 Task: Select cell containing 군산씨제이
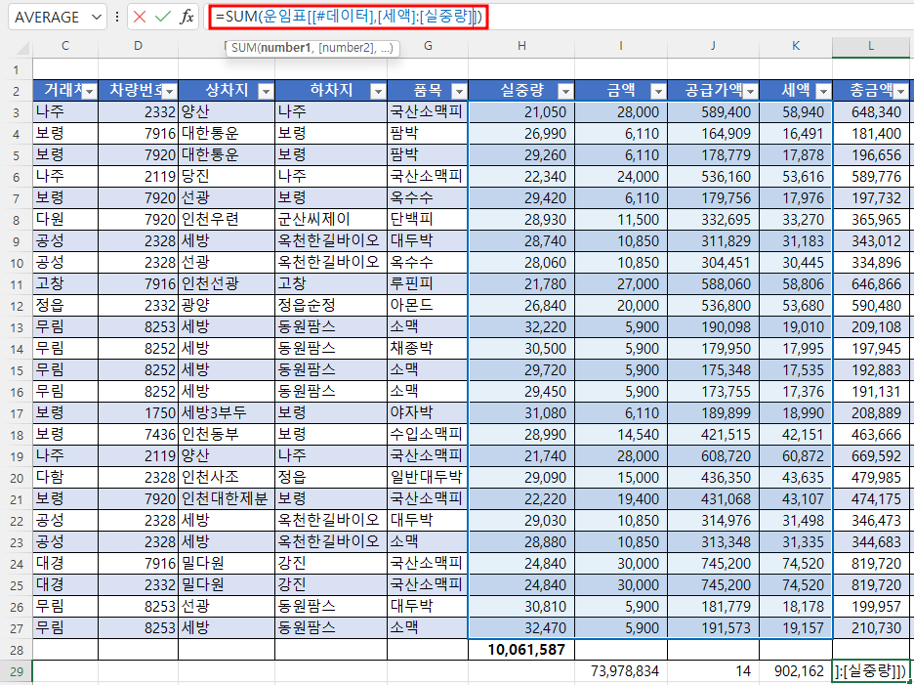point(330,220)
